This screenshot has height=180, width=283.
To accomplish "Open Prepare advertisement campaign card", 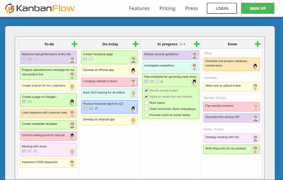I will point(48,73).
